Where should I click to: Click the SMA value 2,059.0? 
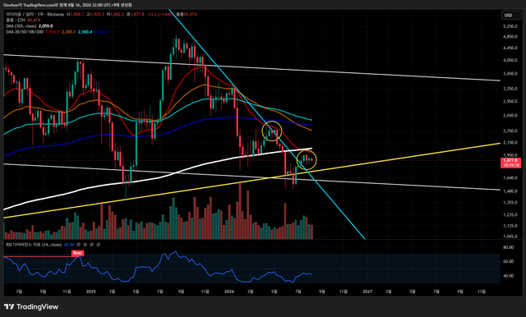point(46,25)
